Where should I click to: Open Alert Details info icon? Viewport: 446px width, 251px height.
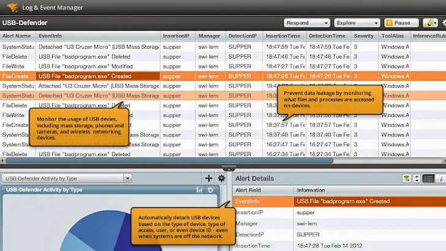(441, 179)
